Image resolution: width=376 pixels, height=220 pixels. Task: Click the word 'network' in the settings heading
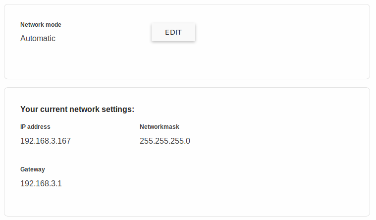[x=84, y=109]
